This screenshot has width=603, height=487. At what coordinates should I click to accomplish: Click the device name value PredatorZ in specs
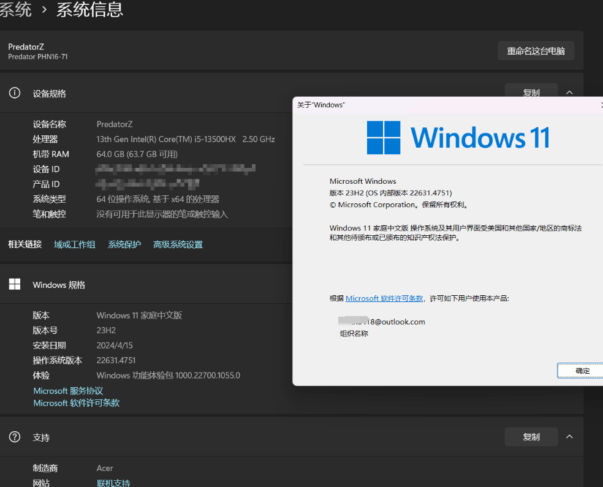114,124
